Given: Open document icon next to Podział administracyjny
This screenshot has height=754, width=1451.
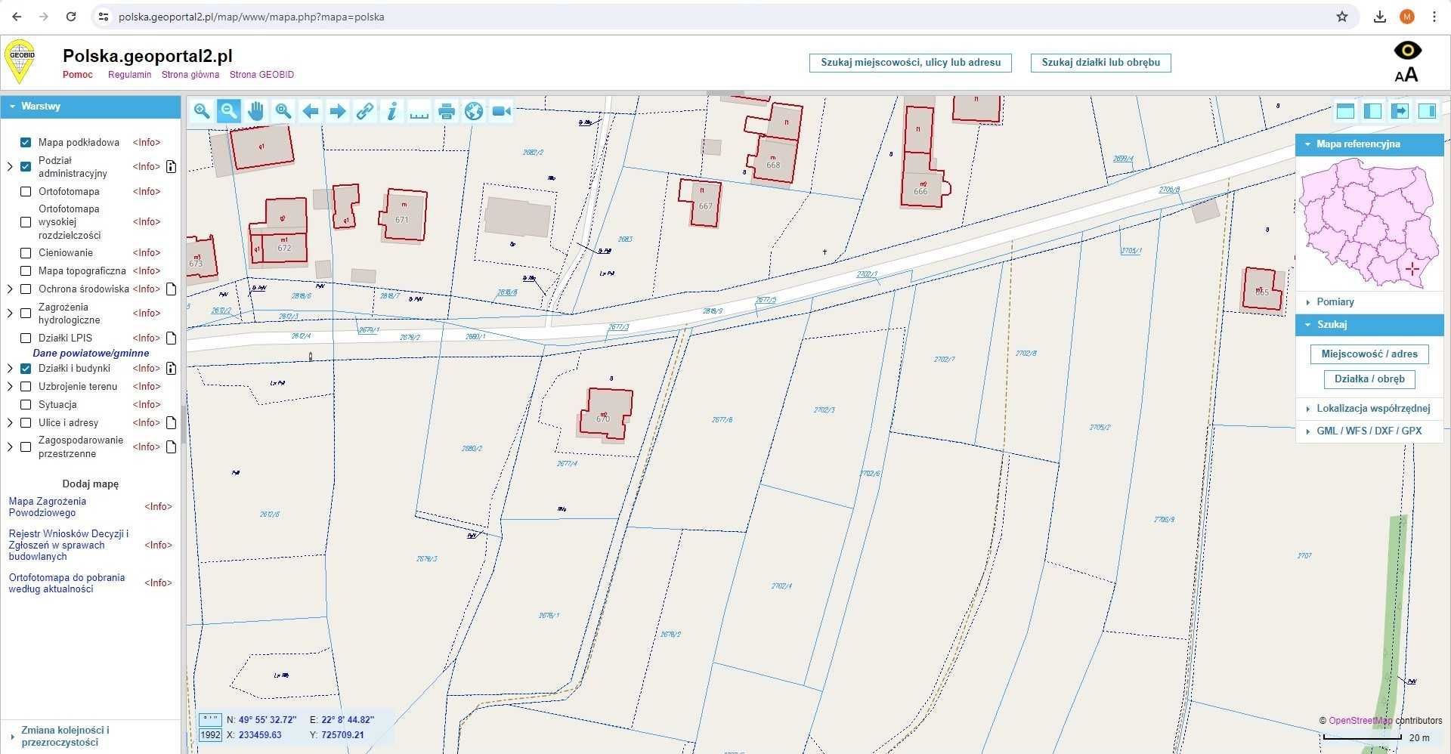Looking at the screenshot, I should (x=171, y=167).
